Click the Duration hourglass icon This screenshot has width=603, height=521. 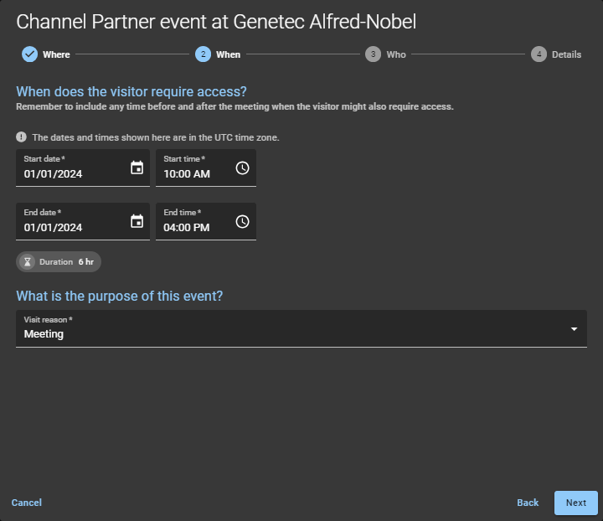[x=28, y=262]
